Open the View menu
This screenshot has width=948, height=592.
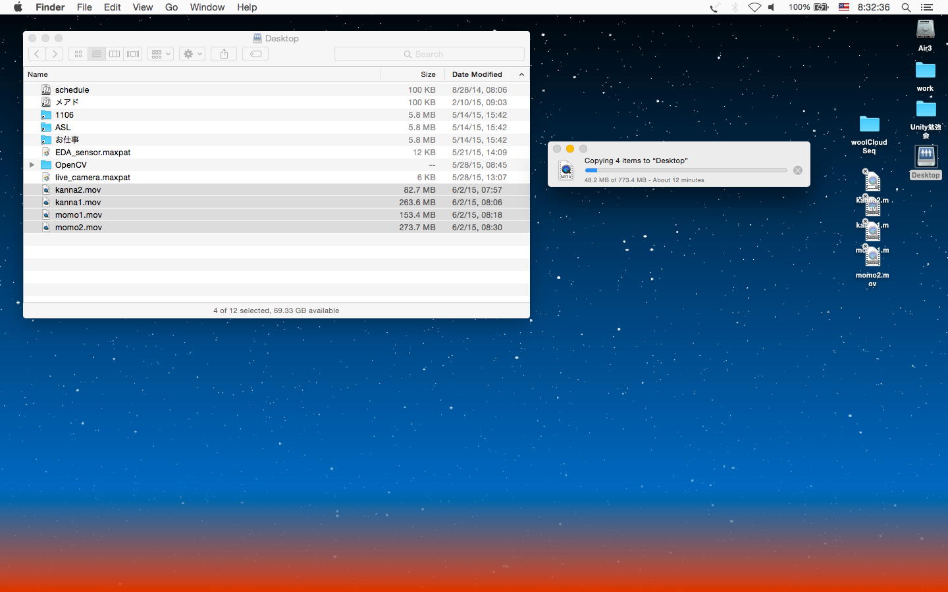[x=142, y=7]
